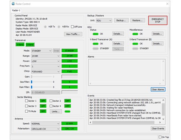Image resolution: width=181 pixels, height=140 pixels.
Task: Open Miscellaneous Details
Action: point(158,34)
